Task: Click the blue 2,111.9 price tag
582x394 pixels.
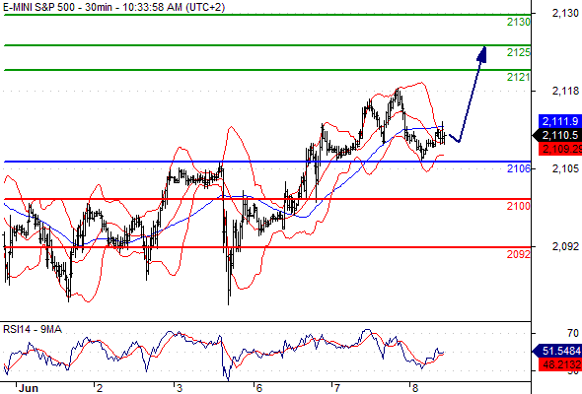Action: click(560, 121)
